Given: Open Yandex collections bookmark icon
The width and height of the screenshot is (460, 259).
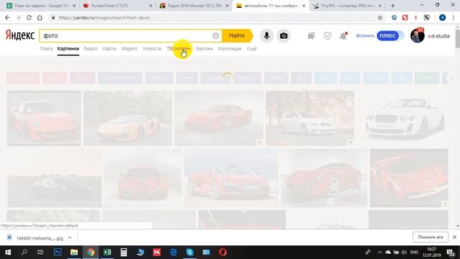Looking at the screenshot, I should click(311, 36).
